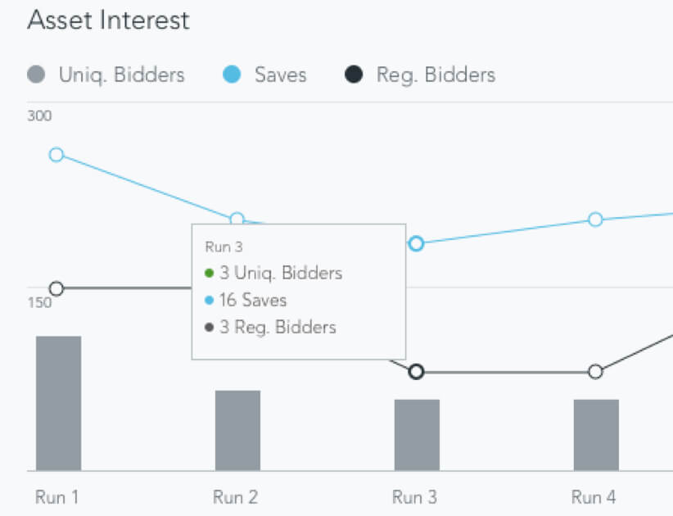Click the '3 Reg. Bidders' tooltip entry
The image size is (673, 516).
[x=277, y=328]
